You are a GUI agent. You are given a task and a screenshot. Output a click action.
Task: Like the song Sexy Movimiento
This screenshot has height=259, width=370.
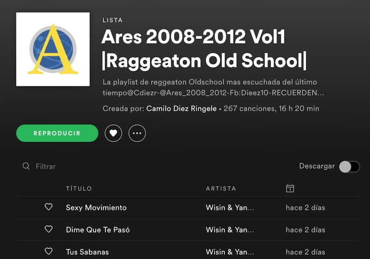click(x=49, y=207)
